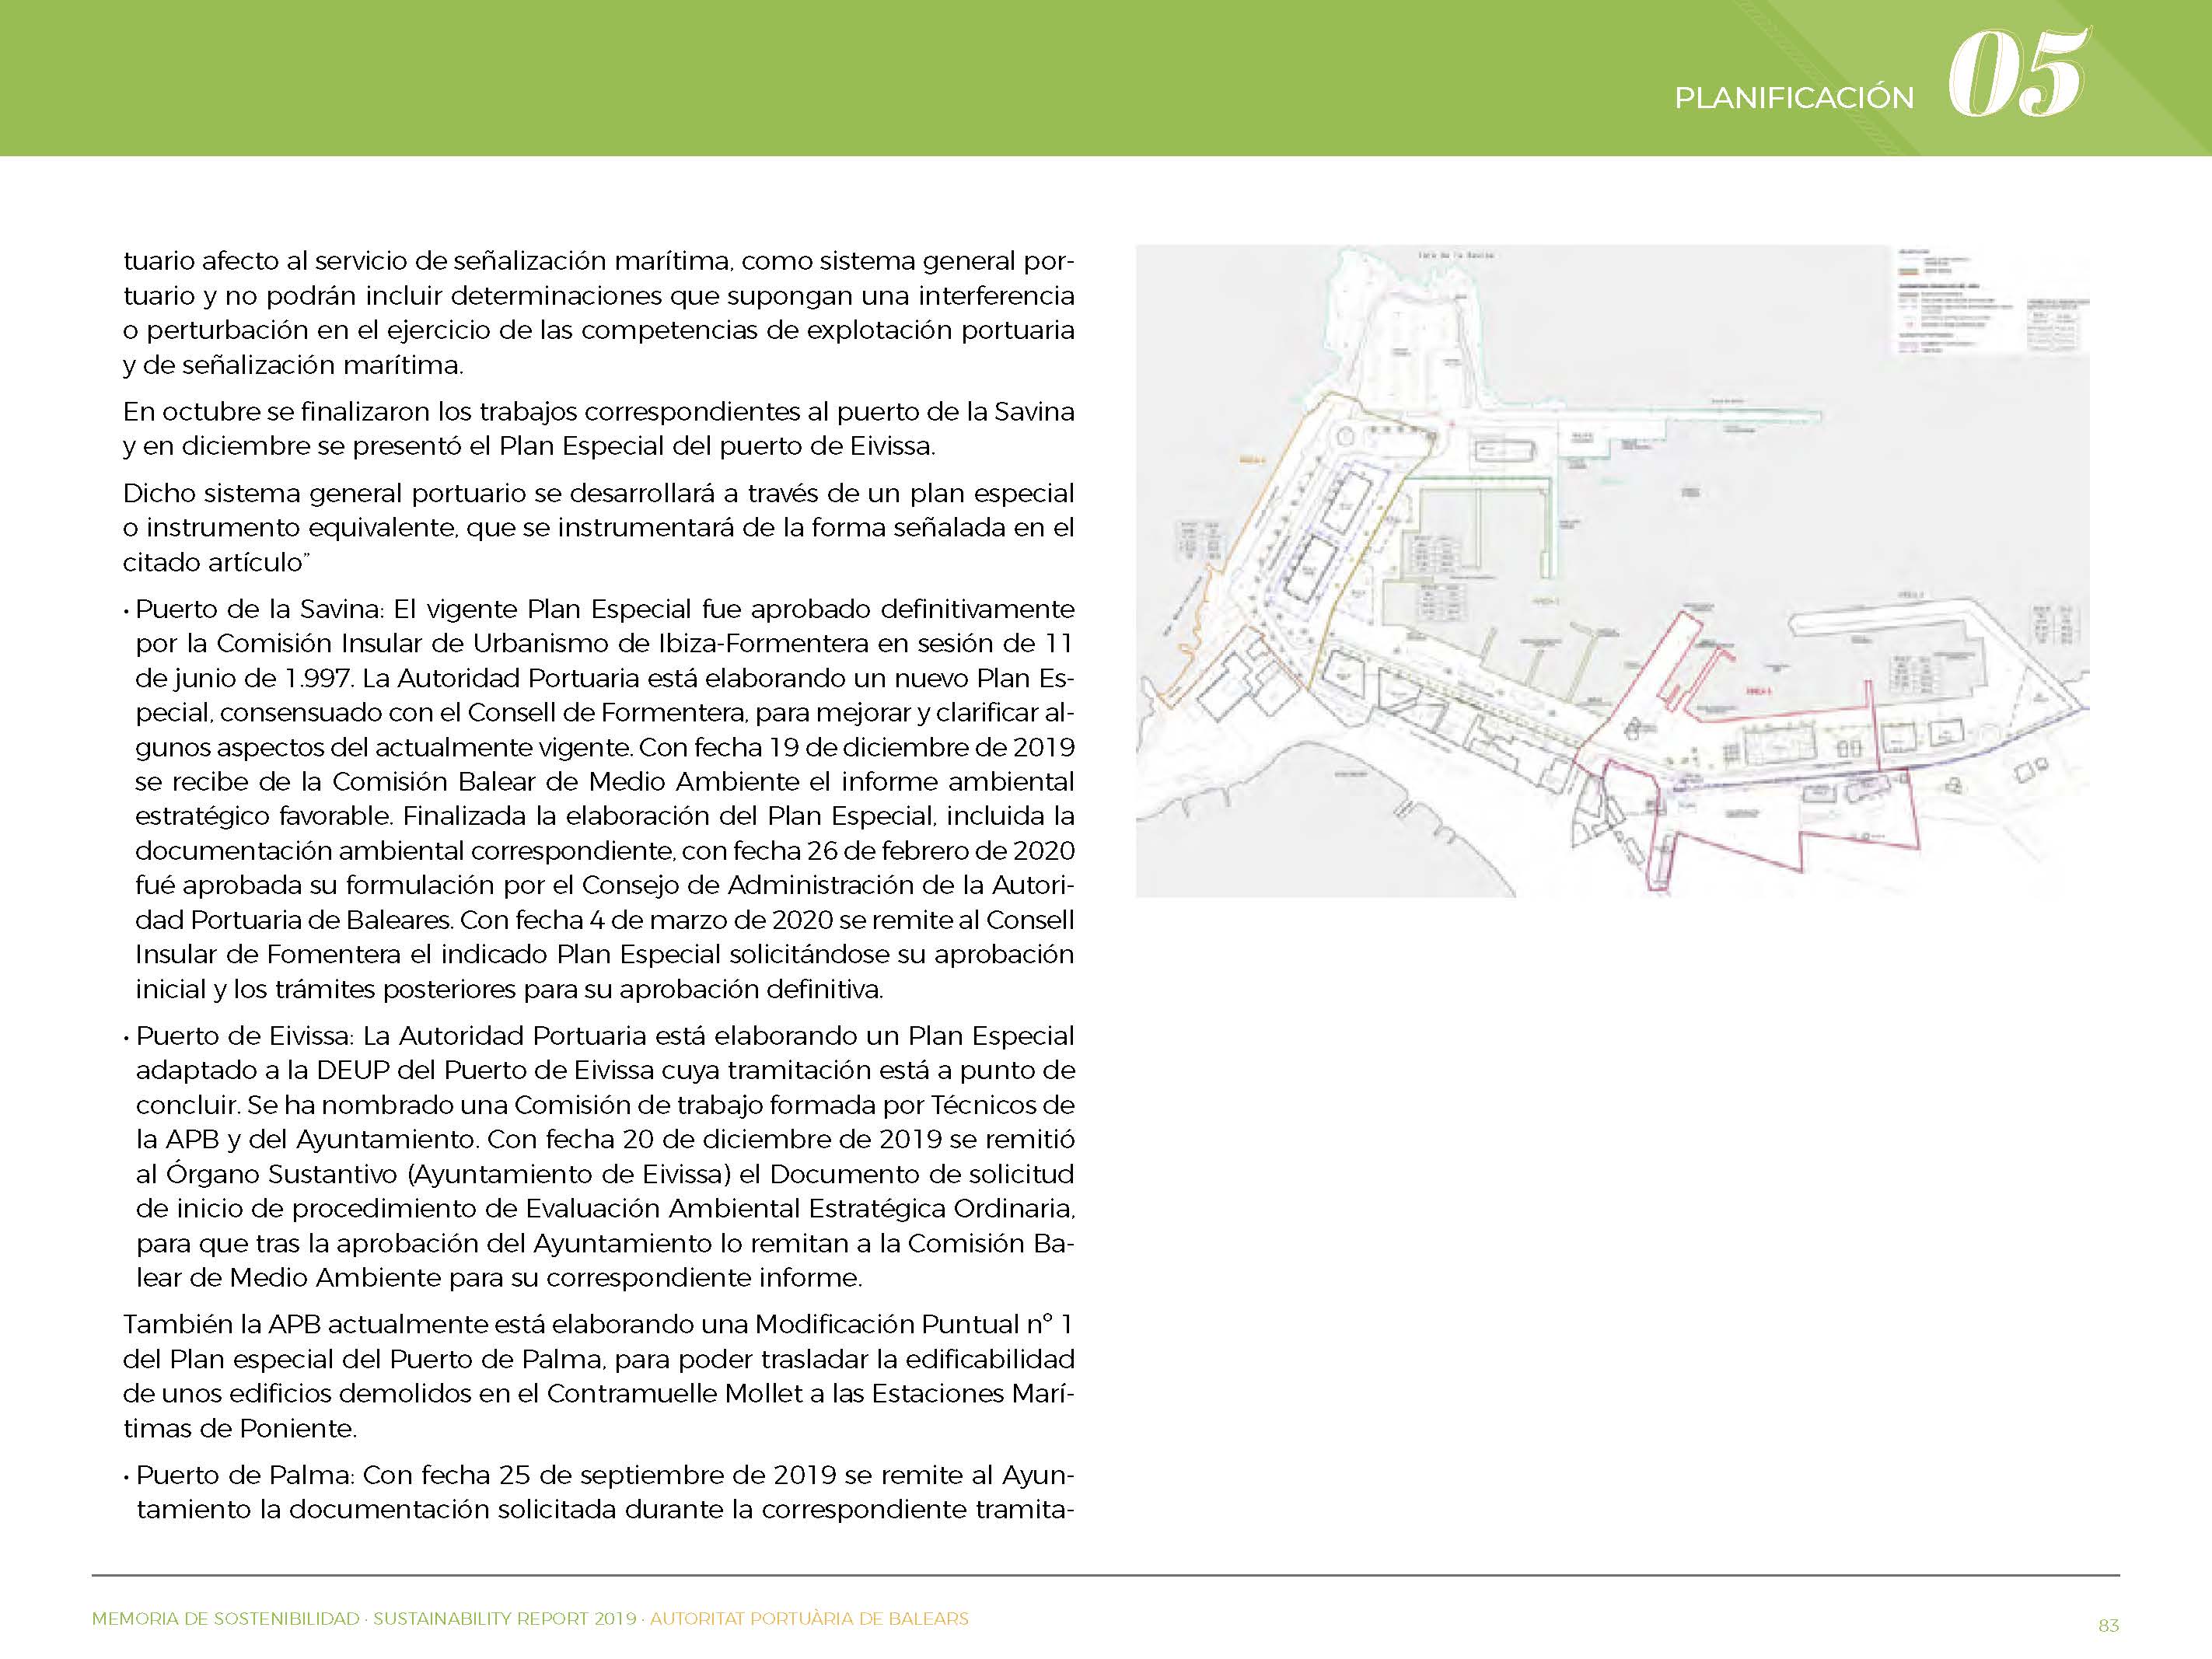Click the Puerto de Eivissa bullet heading
Viewport: 2212px width, 1659px height.
[x=247, y=1036]
